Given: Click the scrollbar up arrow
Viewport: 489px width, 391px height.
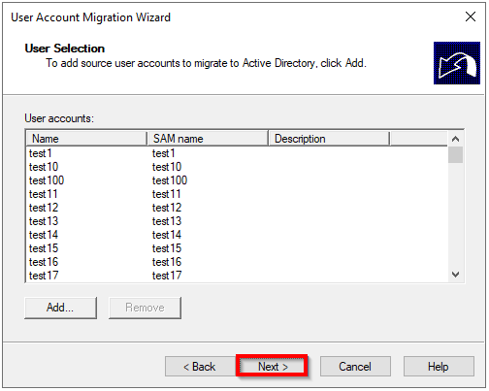Looking at the screenshot, I should coord(455,139).
